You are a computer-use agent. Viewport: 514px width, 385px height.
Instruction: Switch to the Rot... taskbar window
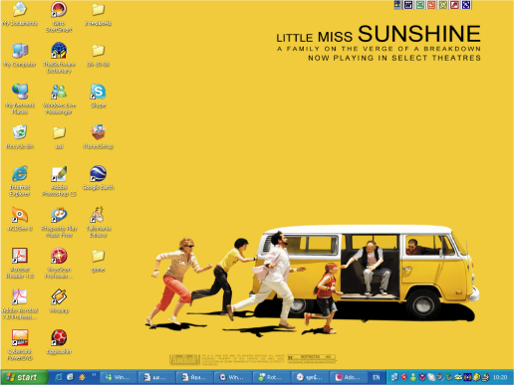(x=272, y=377)
